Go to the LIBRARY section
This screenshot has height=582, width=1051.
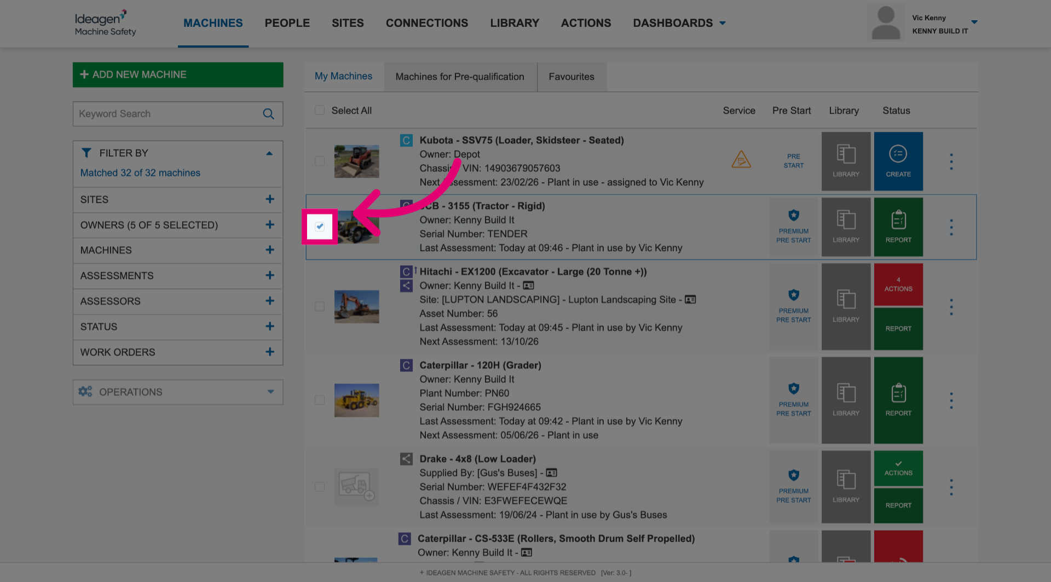pos(515,23)
